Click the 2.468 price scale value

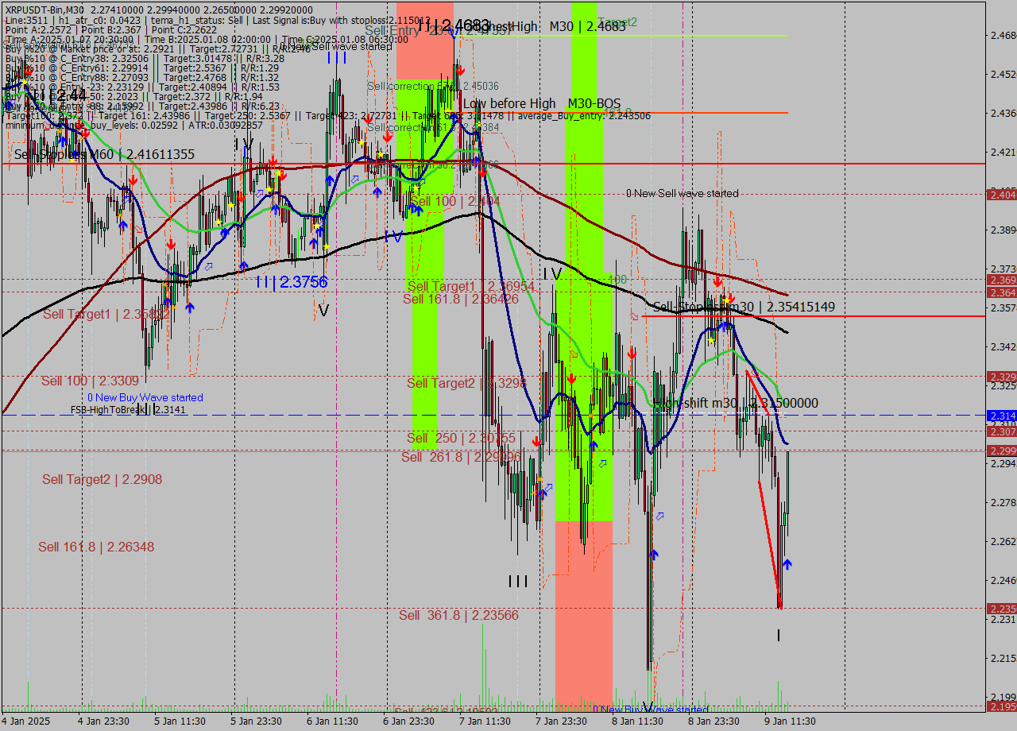tap(1003, 35)
